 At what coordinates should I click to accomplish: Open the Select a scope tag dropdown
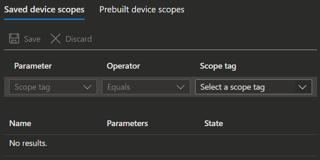254,87
